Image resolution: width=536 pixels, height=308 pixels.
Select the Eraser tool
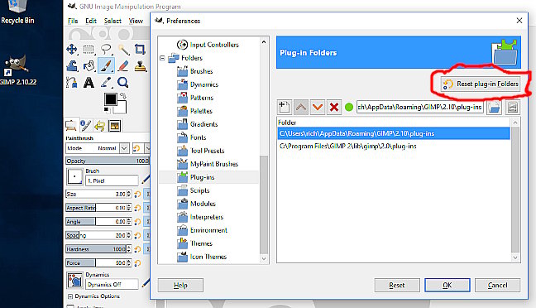[123, 65]
